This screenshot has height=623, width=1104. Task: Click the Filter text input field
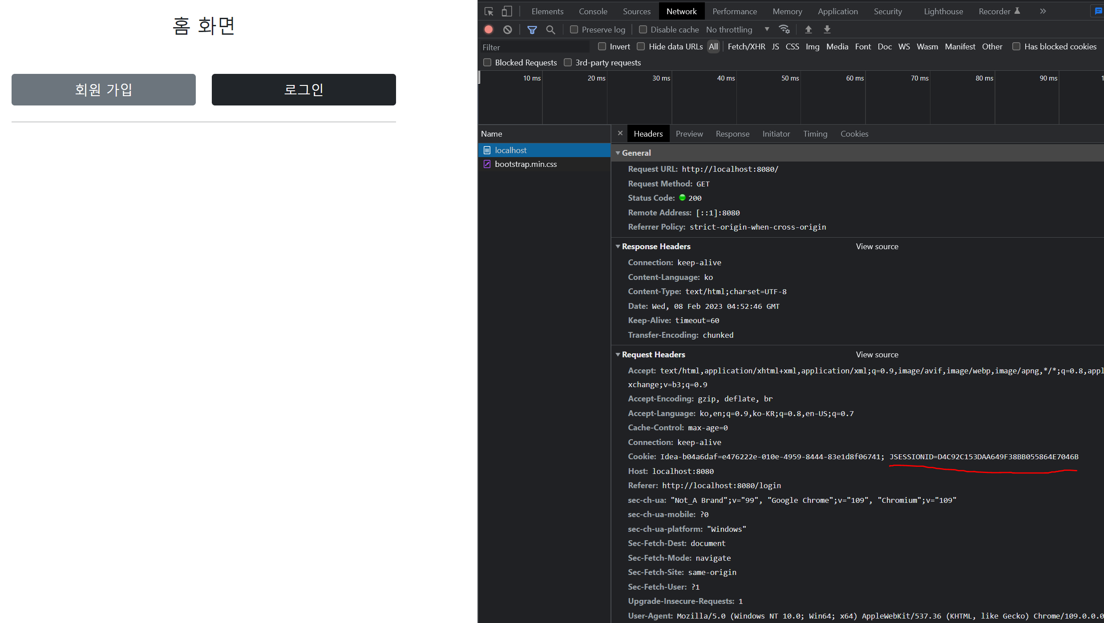pyautogui.click(x=534, y=47)
